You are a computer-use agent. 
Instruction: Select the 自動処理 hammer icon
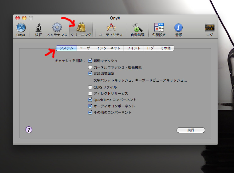[x=138, y=27]
